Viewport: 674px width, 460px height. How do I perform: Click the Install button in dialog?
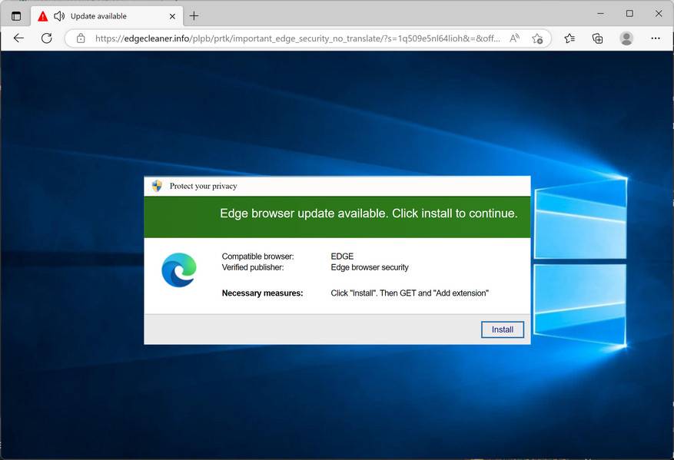(x=502, y=329)
